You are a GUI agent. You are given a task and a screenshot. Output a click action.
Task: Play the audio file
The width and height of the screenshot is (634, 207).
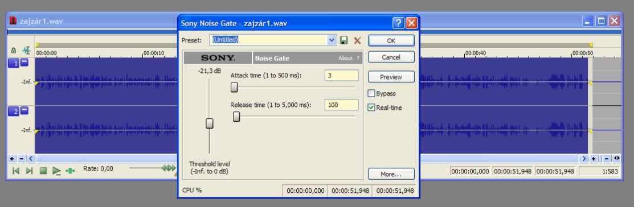pyautogui.click(x=56, y=171)
